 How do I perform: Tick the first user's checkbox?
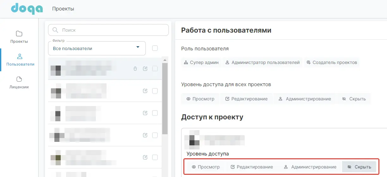[x=155, y=69]
